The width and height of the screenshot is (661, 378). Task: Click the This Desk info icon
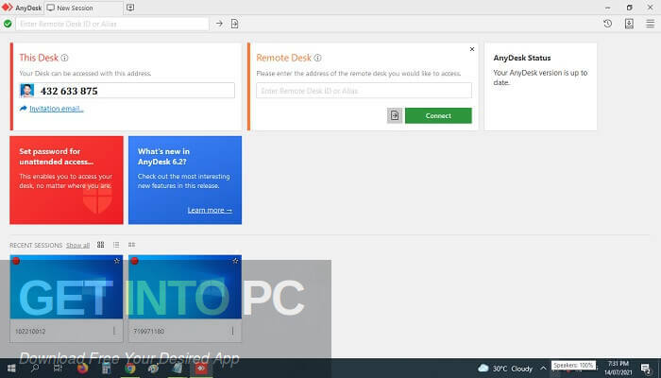(x=64, y=58)
